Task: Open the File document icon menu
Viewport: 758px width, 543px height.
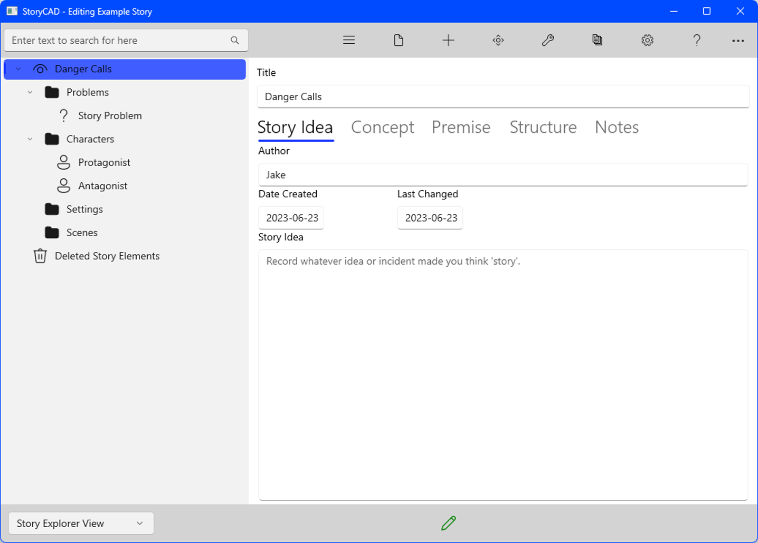Action: point(399,40)
